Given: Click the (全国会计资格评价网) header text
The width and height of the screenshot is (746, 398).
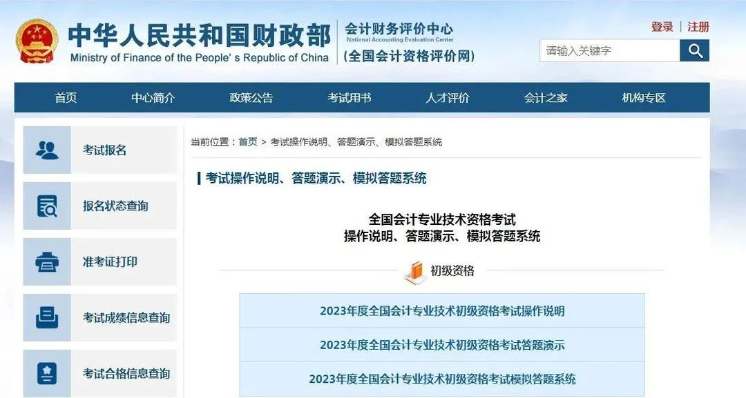Looking at the screenshot, I should click(x=409, y=56).
